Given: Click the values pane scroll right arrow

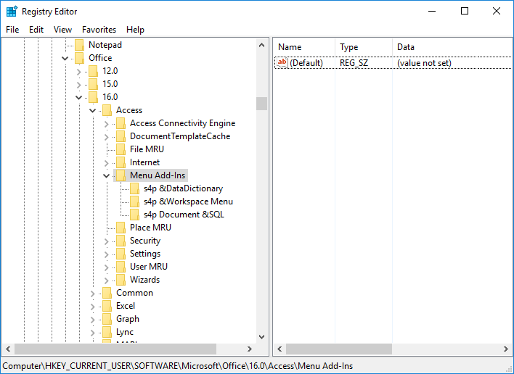Looking at the screenshot, I should pyautogui.click(x=506, y=349).
